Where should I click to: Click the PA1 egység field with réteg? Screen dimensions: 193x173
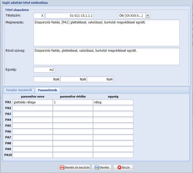(113, 102)
